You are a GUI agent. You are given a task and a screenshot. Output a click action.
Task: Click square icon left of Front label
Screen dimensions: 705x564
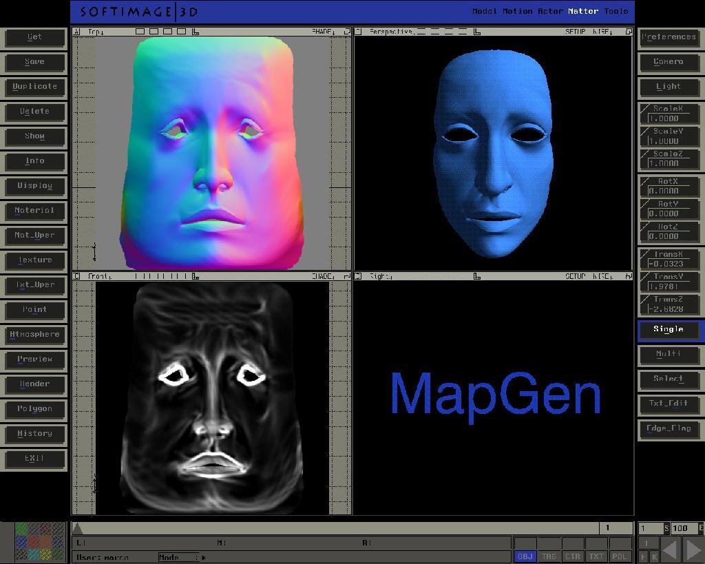(x=77, y=276)
